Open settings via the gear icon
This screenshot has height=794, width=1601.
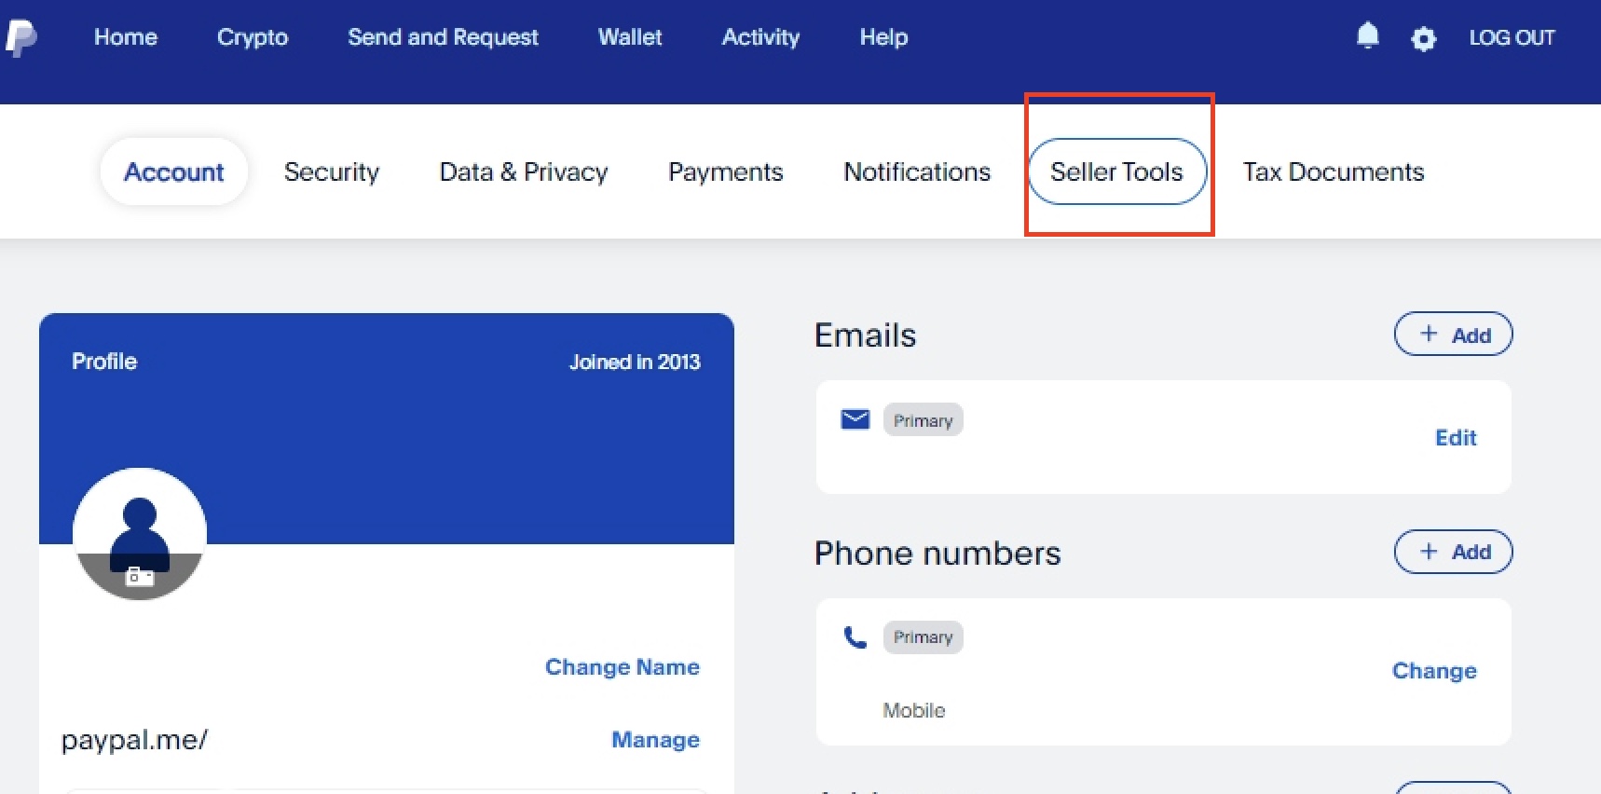coord(1423,38)
